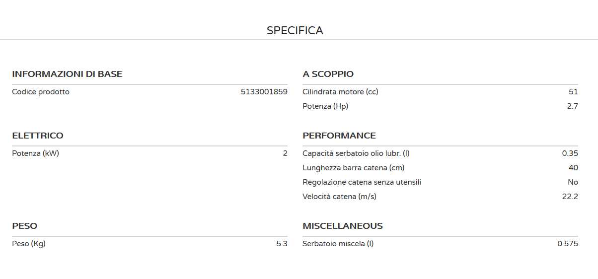Screen dimensions: 598x279
Task: Select the Cilindrata motore (cc) label
Action: coord(340,92)
